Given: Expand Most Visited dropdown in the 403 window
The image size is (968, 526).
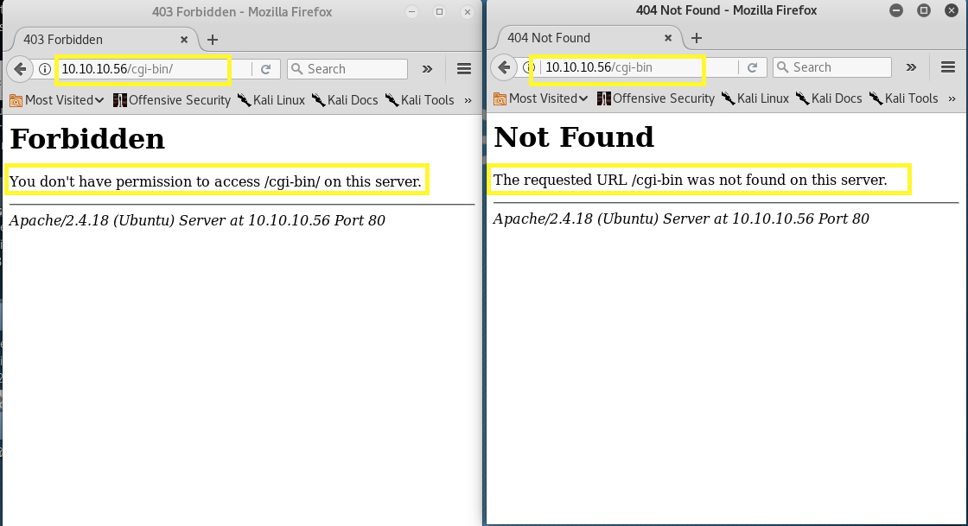Looking at the screenshot, I should point(57,100).
